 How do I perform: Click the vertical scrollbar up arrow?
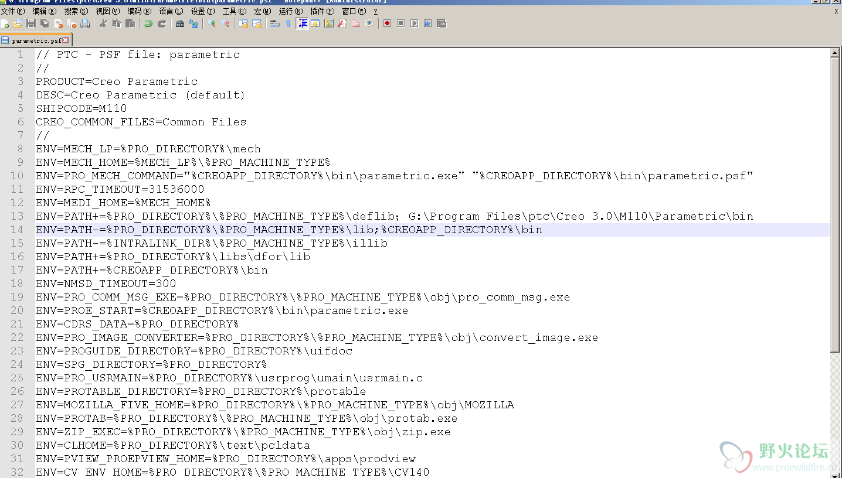click(x=835, y=53)
